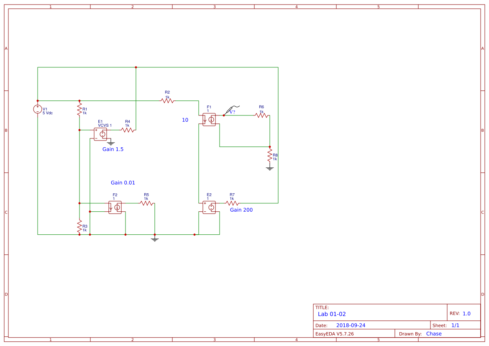489x346 pixels.
Task: Select the F1 current-controlled source symbol
Action: pyautogui.click(x=209, y=120)
